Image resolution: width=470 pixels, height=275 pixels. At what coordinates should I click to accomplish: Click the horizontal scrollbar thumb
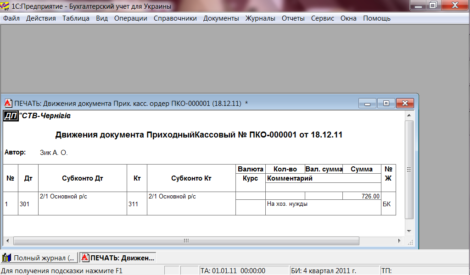[x=186, y=241]
